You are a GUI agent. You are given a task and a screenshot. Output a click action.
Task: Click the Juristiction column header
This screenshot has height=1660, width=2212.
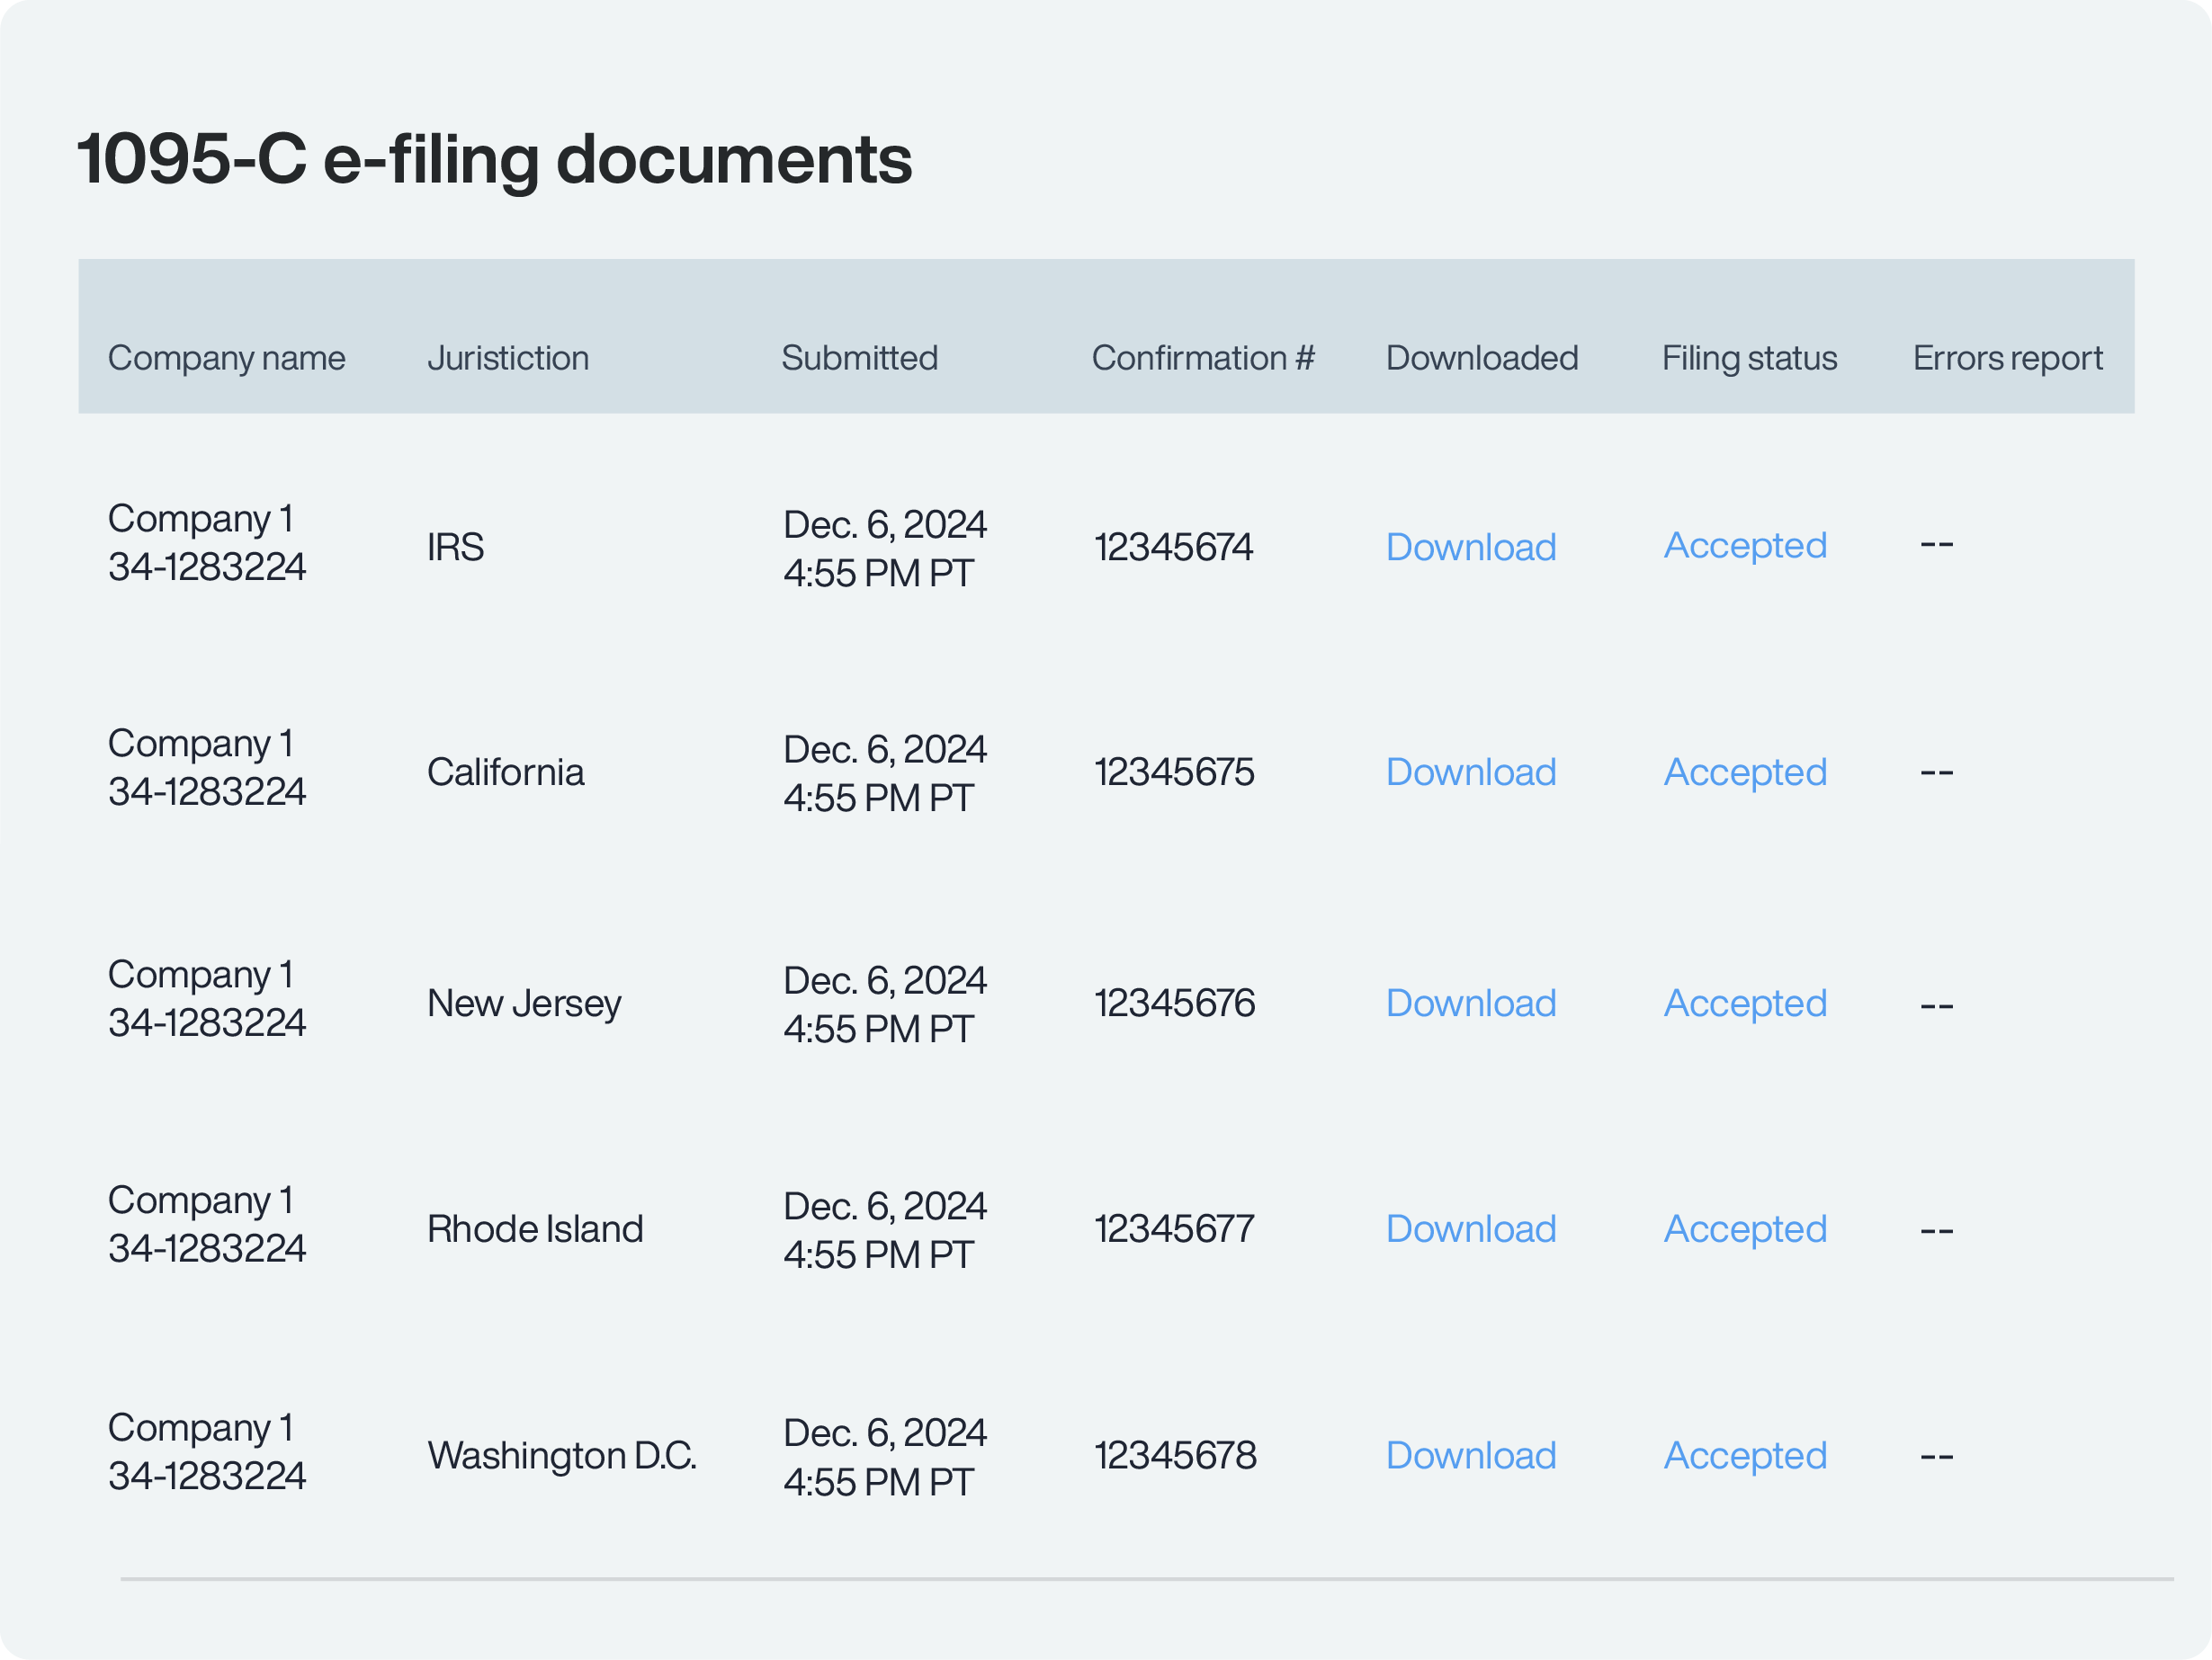tap(508, 358)
